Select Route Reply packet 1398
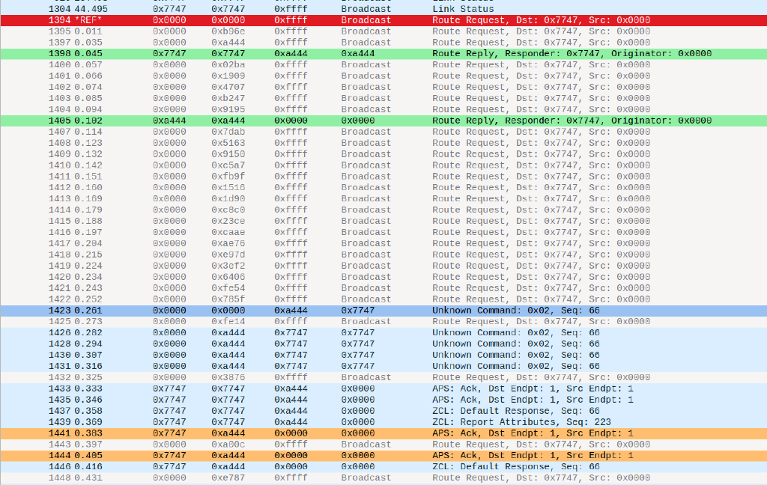Viewport: 767px width, 485px height. 383,54
